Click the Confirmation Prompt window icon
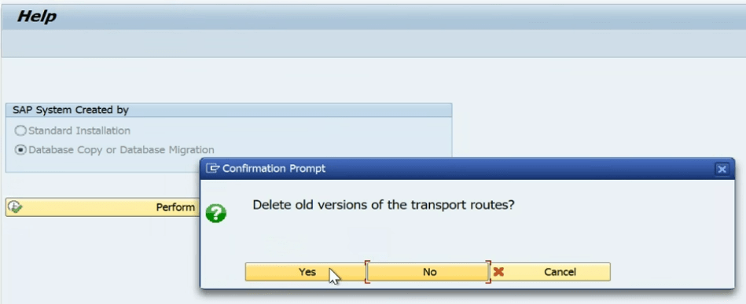This screenshot has width=746, height=304. pyautogui.click(x=213, y=168)
